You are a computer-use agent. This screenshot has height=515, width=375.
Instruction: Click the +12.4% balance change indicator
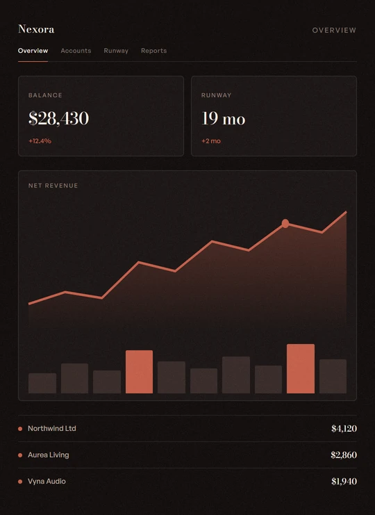40,141
